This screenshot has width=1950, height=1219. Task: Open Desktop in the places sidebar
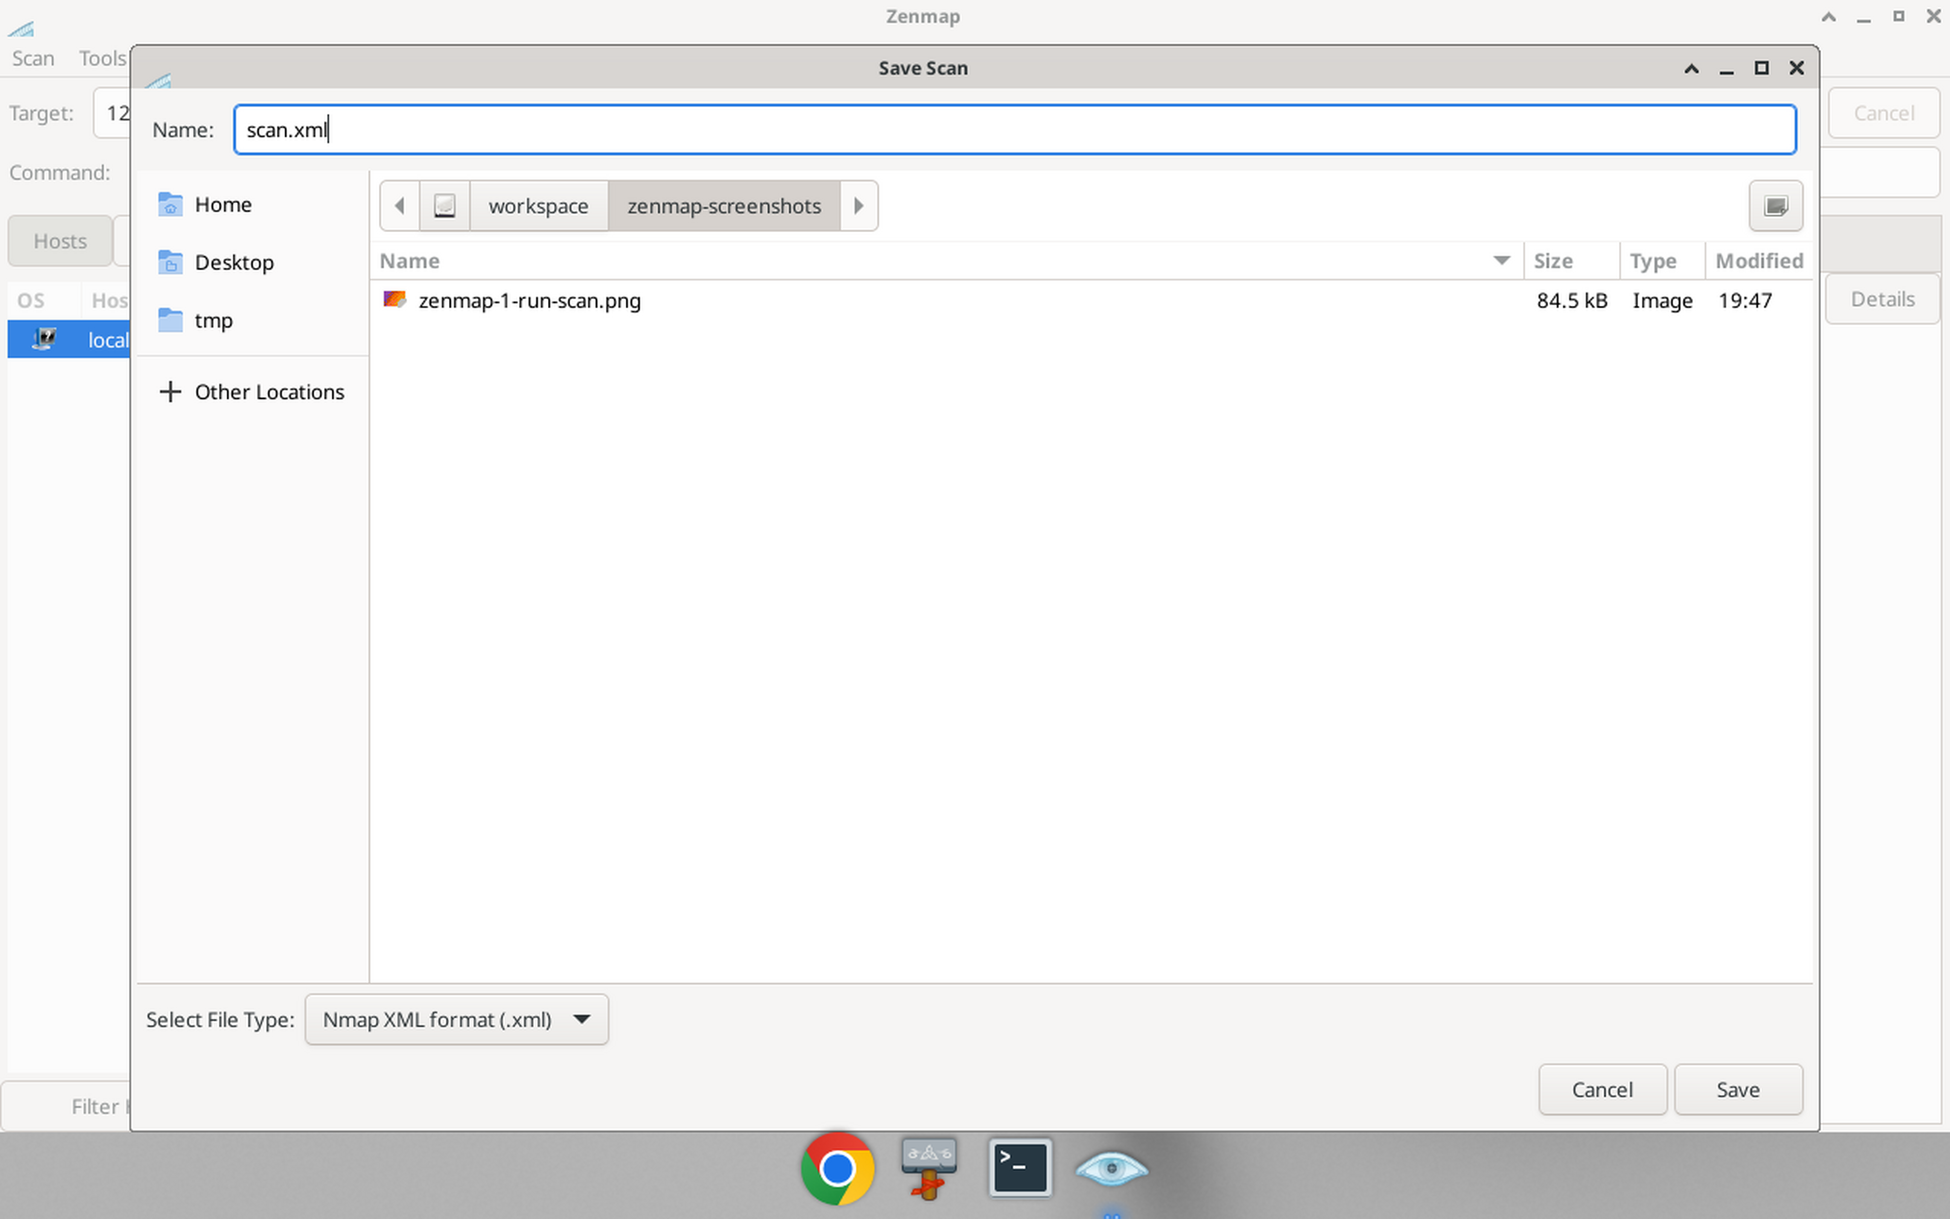click(x=252, y=263)
